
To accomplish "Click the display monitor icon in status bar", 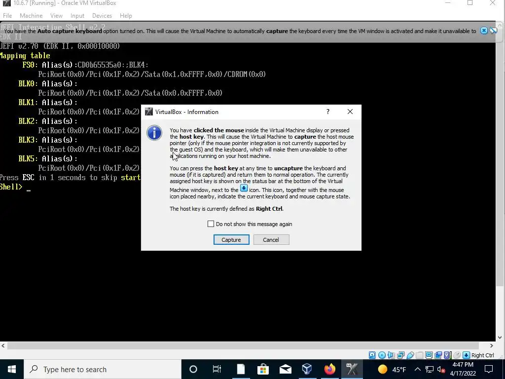I will tap(429, 355).
